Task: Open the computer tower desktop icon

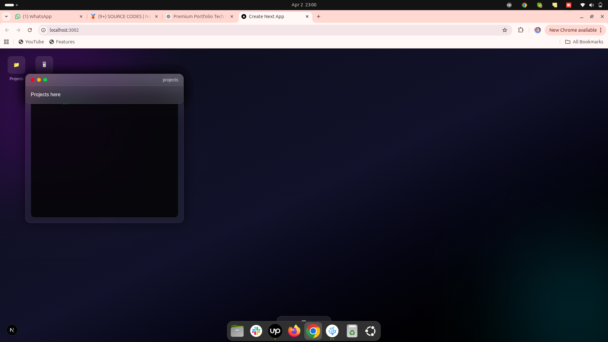Action: 44,65
